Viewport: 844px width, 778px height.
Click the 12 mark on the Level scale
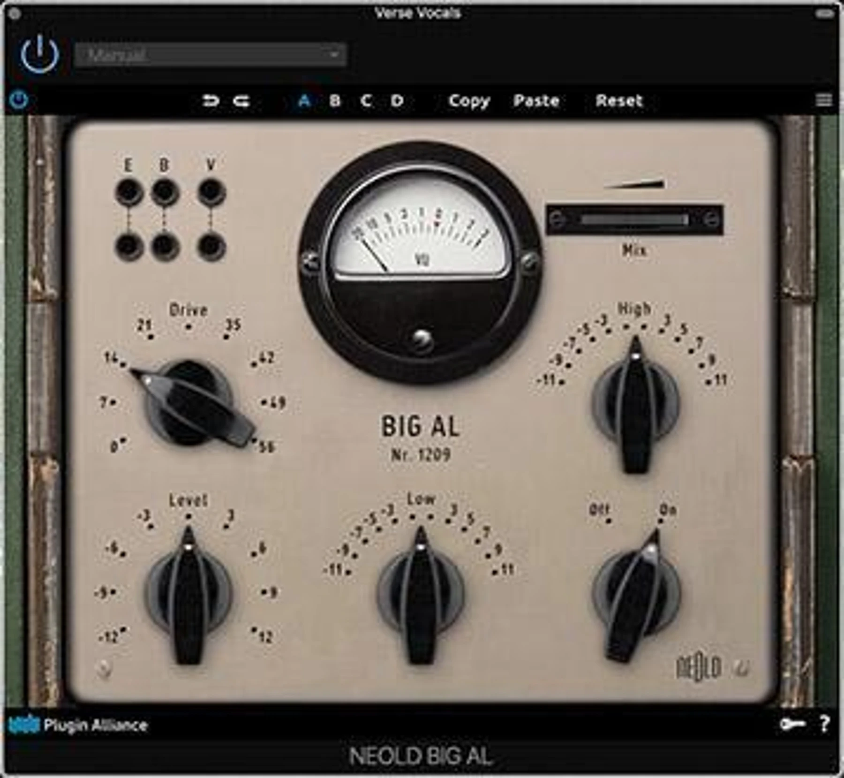tap(266, 637)
